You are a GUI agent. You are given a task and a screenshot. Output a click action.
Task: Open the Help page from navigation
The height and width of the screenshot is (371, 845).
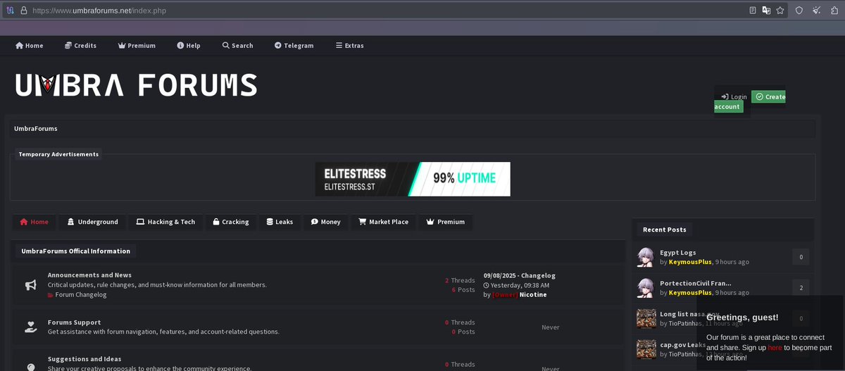click(189, 45)
